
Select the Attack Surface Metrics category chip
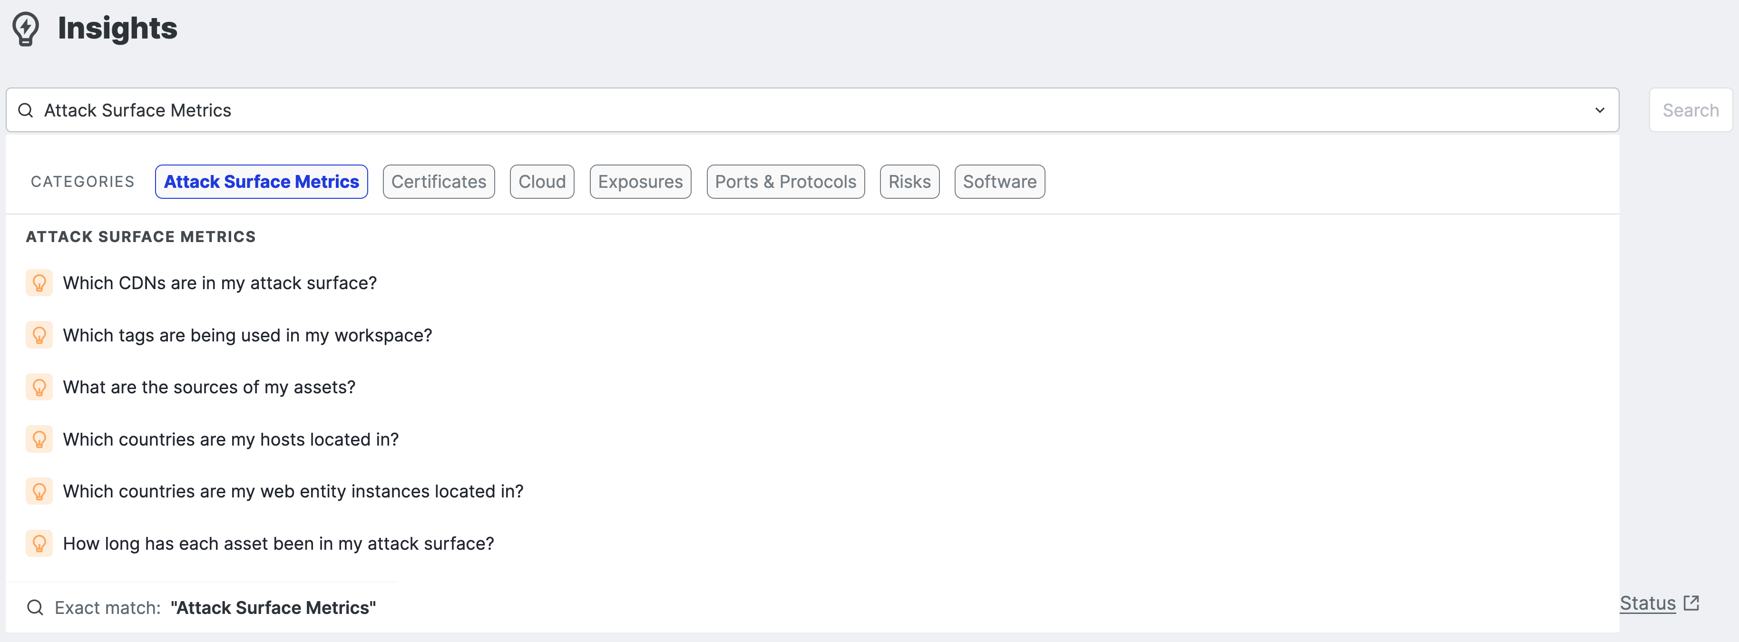pos(261,182)
